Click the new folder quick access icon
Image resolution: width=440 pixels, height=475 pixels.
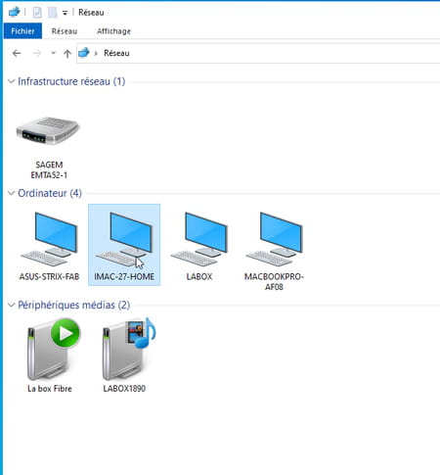(x=52, y=13)
